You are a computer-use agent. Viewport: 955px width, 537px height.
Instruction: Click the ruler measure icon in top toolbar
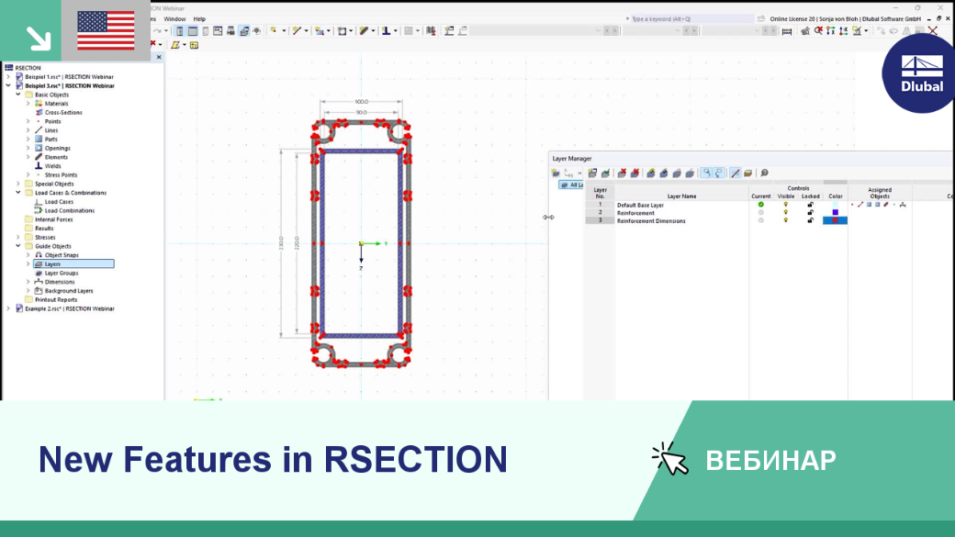[787, 31]
